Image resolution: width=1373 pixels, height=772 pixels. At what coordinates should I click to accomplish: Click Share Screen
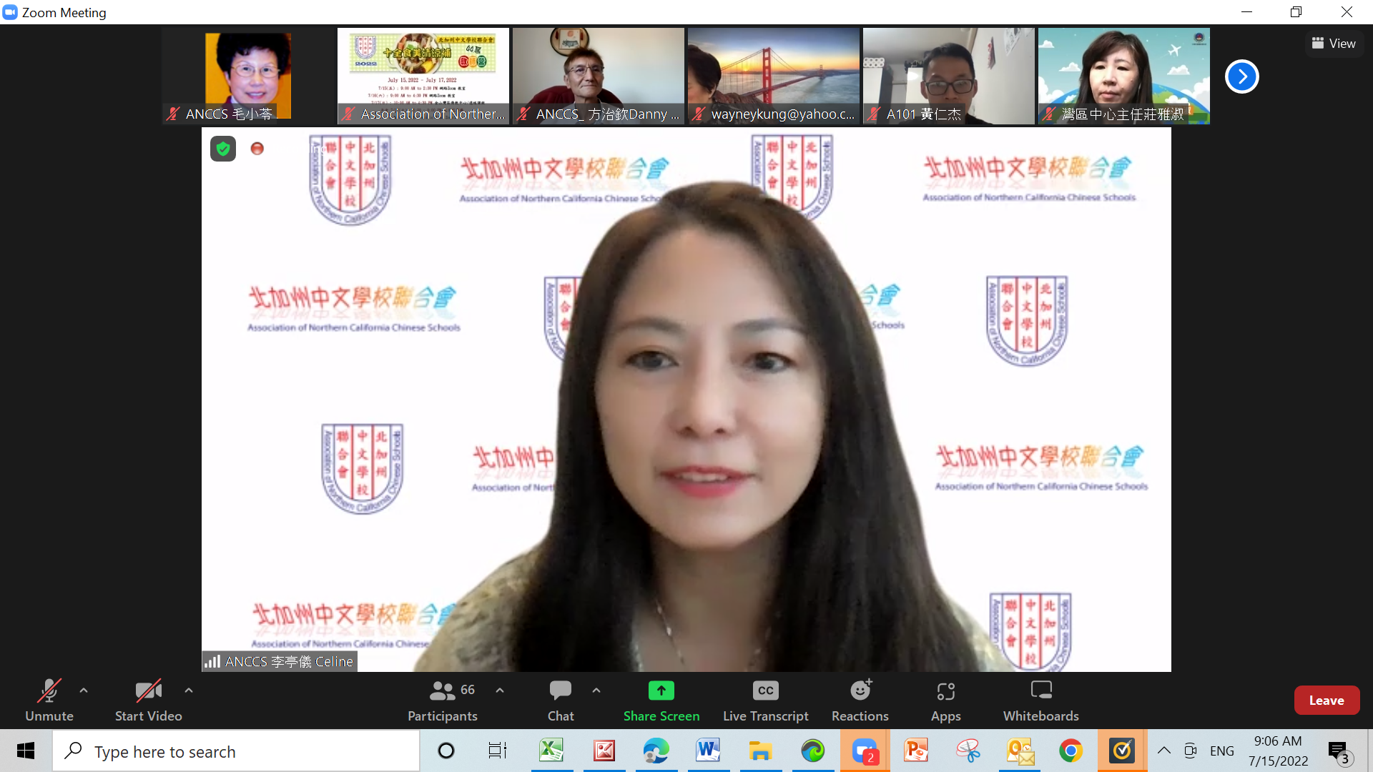point(661,701)
